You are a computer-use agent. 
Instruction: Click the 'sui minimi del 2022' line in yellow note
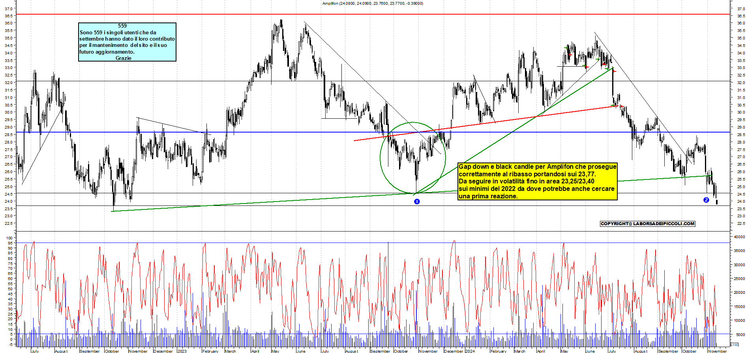coord(536,189)
